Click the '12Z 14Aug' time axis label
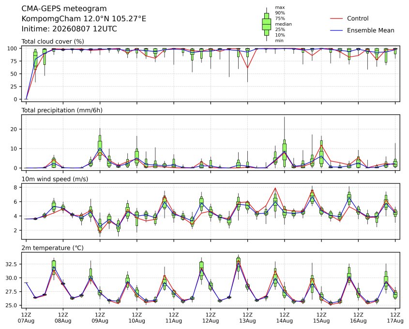This screenshot has height=329, width=409. click(x=284, y=317)
